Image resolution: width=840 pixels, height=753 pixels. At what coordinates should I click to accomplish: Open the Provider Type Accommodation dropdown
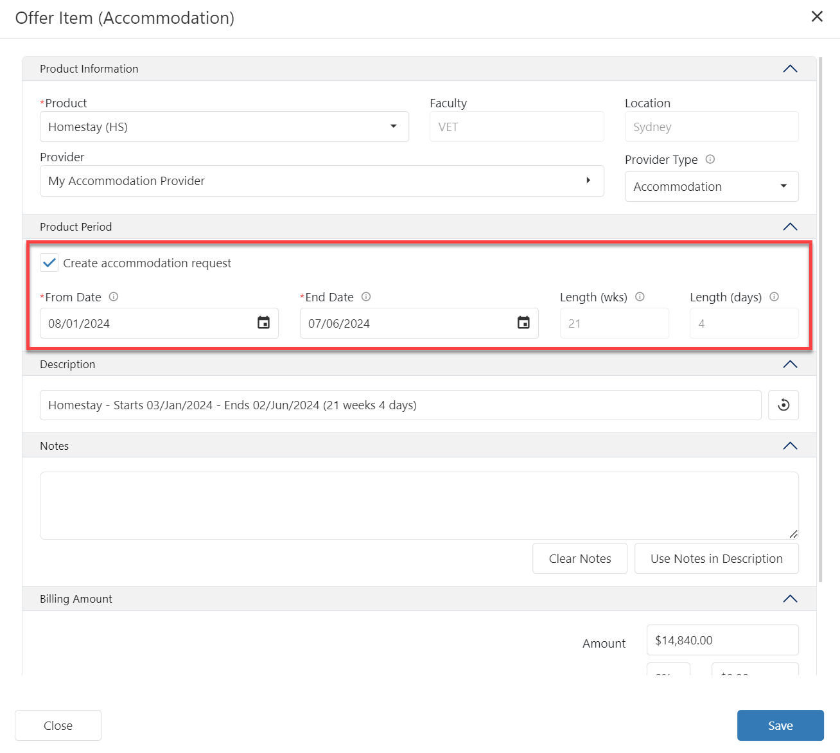pos(711,186)
